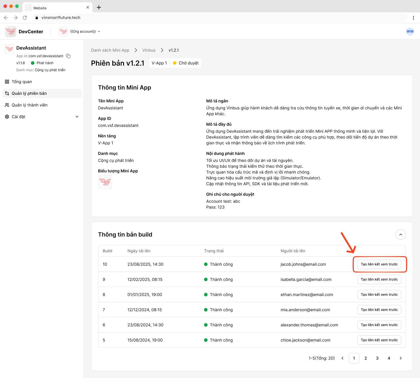
Task: Expand the Cài đặt submenu chevron
Action: tap(77, 117)
